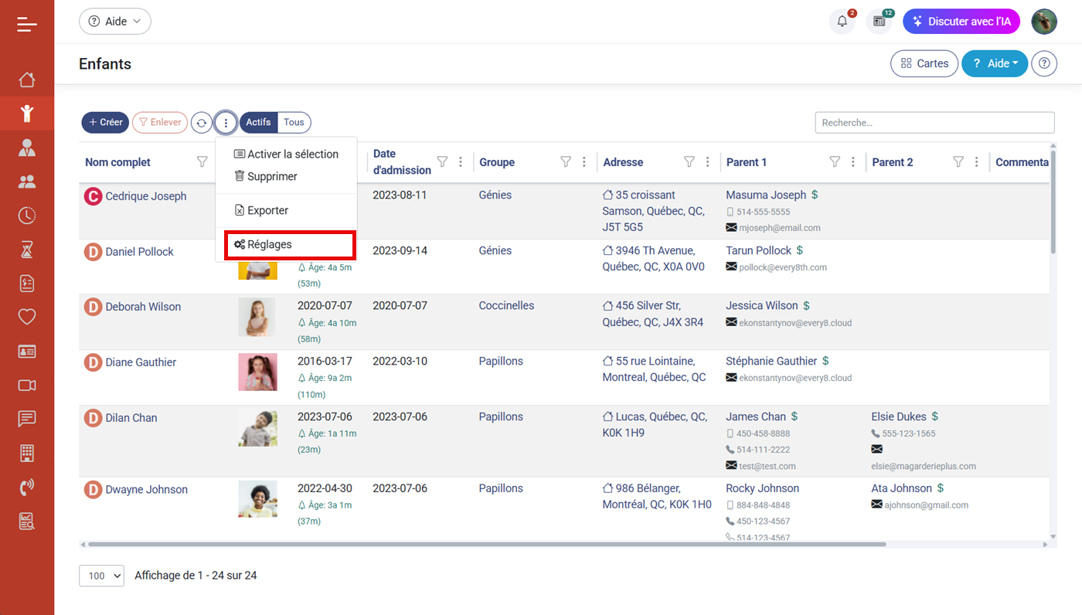This screenshot has height=615, width=1082.
Task: Click the Recherche search field
Action: tap(934, 122)
